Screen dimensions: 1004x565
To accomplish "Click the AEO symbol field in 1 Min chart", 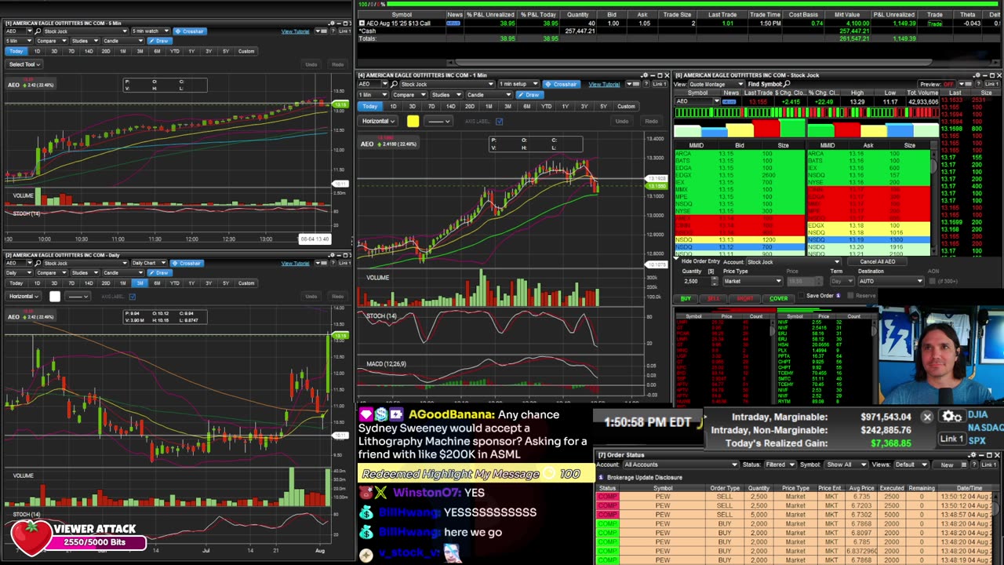I will pos(371,84).
